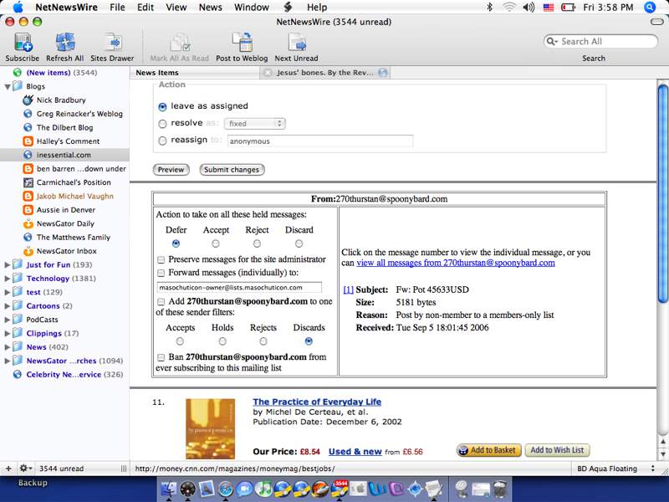This screenshot has width=669, height=502.
Task: Click the volume icon in menu bar
Action: coord(529,8)
